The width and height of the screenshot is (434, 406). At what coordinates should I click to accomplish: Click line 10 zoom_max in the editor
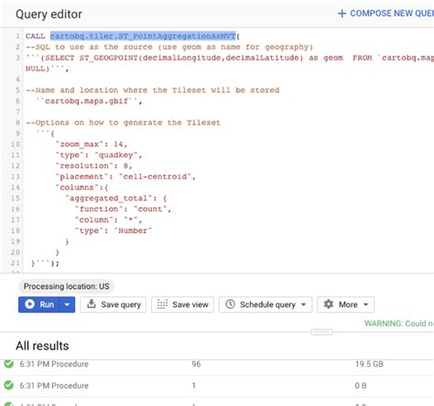point(79,144)
